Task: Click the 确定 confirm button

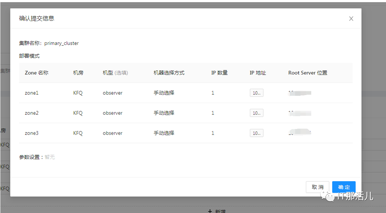Action: click(x=344, y=187)
